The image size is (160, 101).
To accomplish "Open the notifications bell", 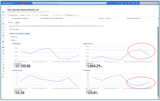I will pos(126,3).
